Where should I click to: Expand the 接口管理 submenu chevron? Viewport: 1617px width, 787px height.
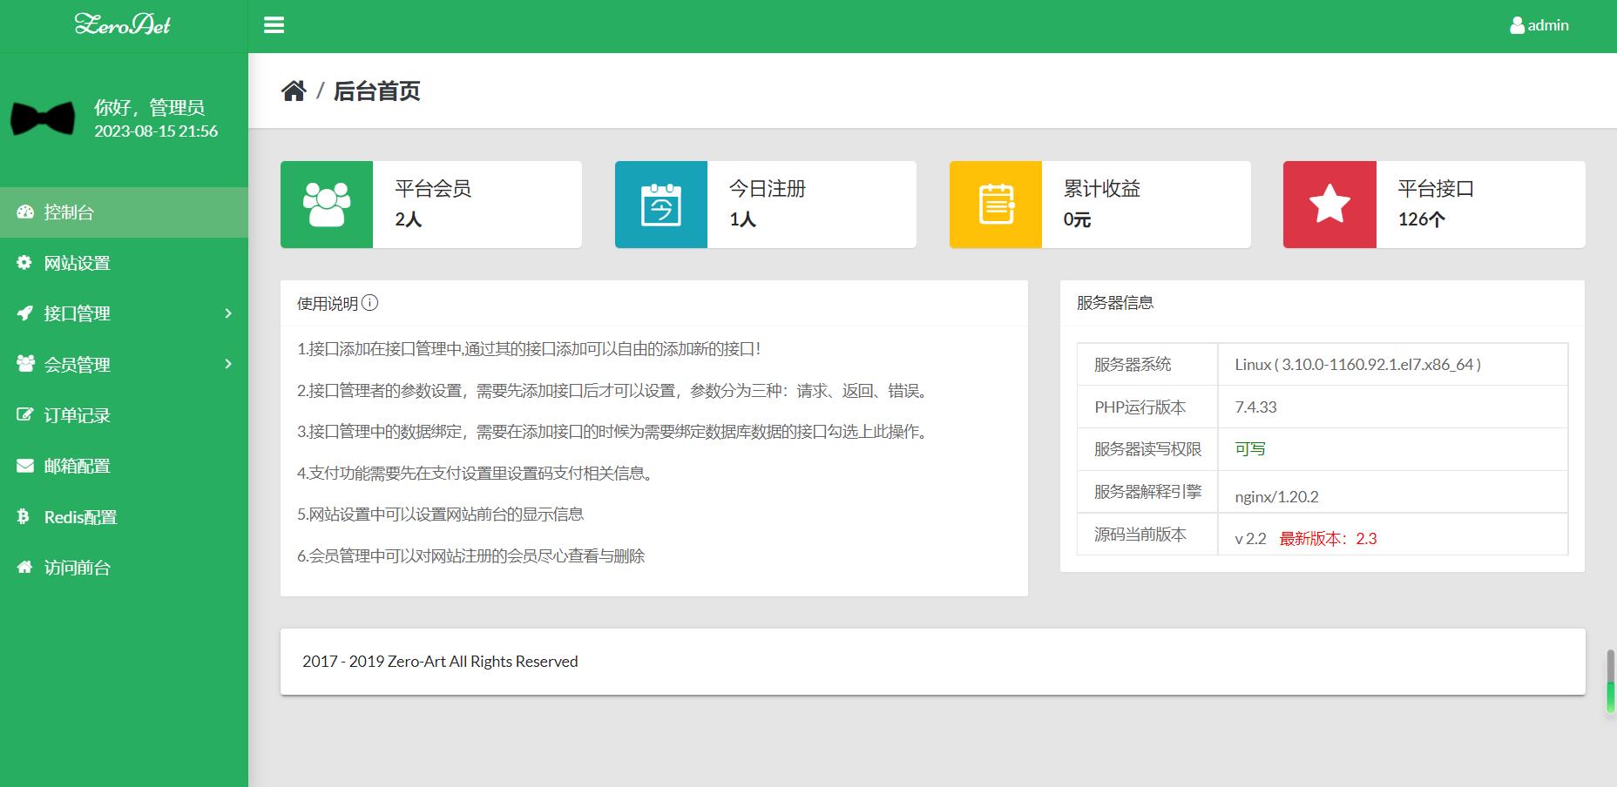coord(228,313)
